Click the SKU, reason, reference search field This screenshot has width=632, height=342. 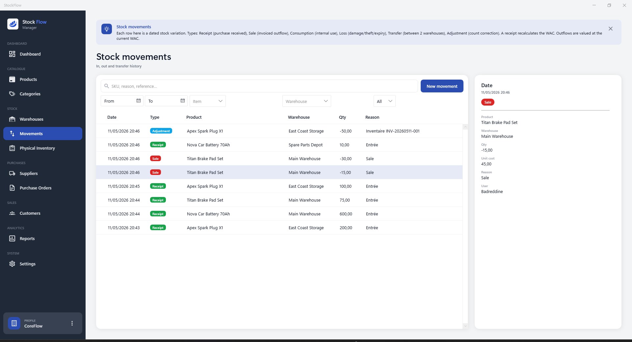[259, 86]
